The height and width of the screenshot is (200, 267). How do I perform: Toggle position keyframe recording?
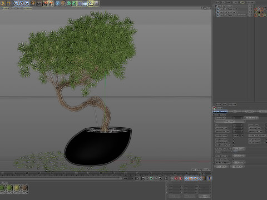tap(186, 178)
